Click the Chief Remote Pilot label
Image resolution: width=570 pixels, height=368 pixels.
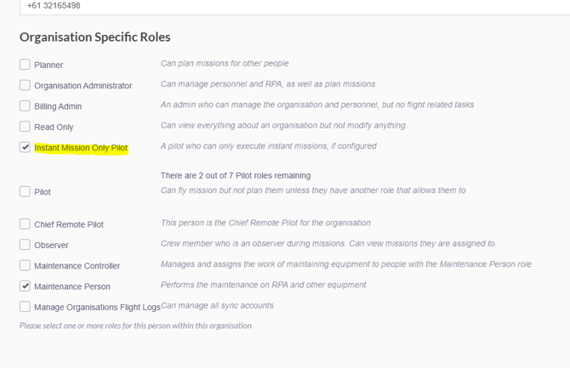click(69, 225)
